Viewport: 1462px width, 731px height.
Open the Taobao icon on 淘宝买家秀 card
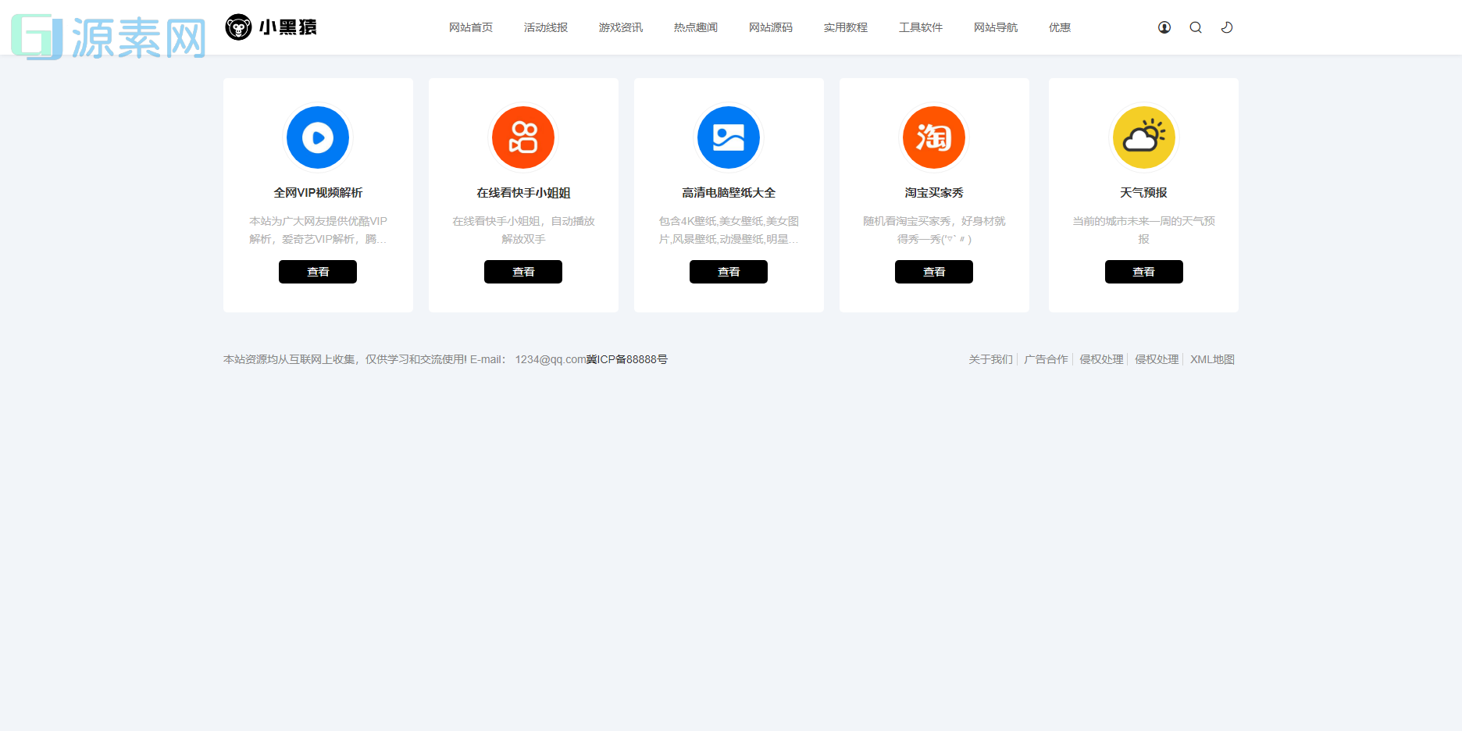point(933,137)
